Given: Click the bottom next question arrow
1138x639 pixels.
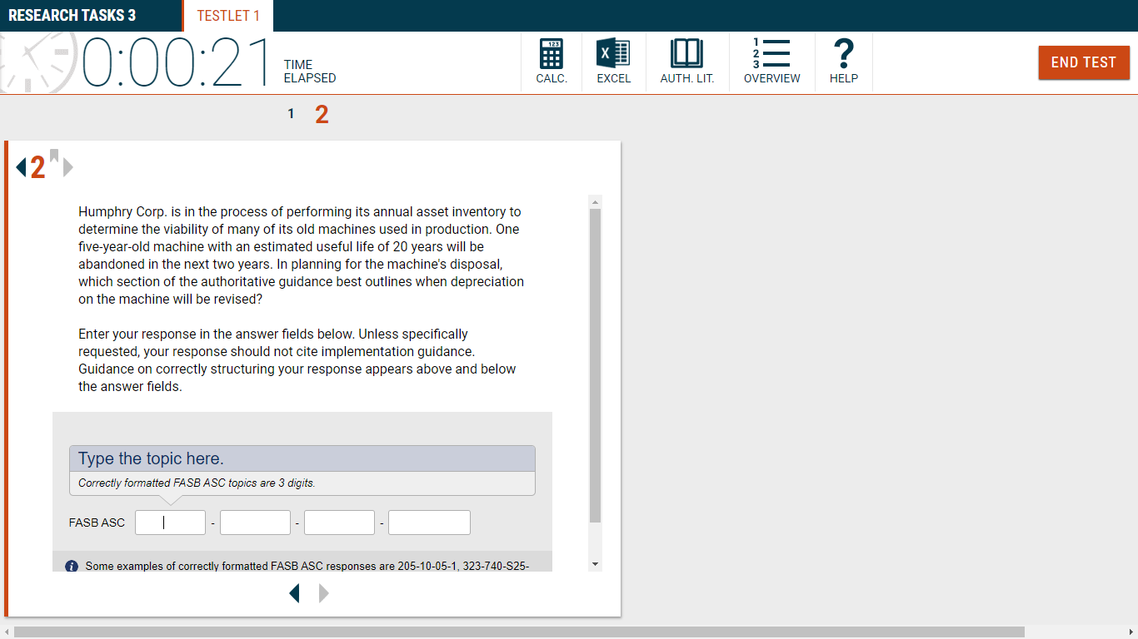Looking at the screenshot, I should click(x=324, y=592).
